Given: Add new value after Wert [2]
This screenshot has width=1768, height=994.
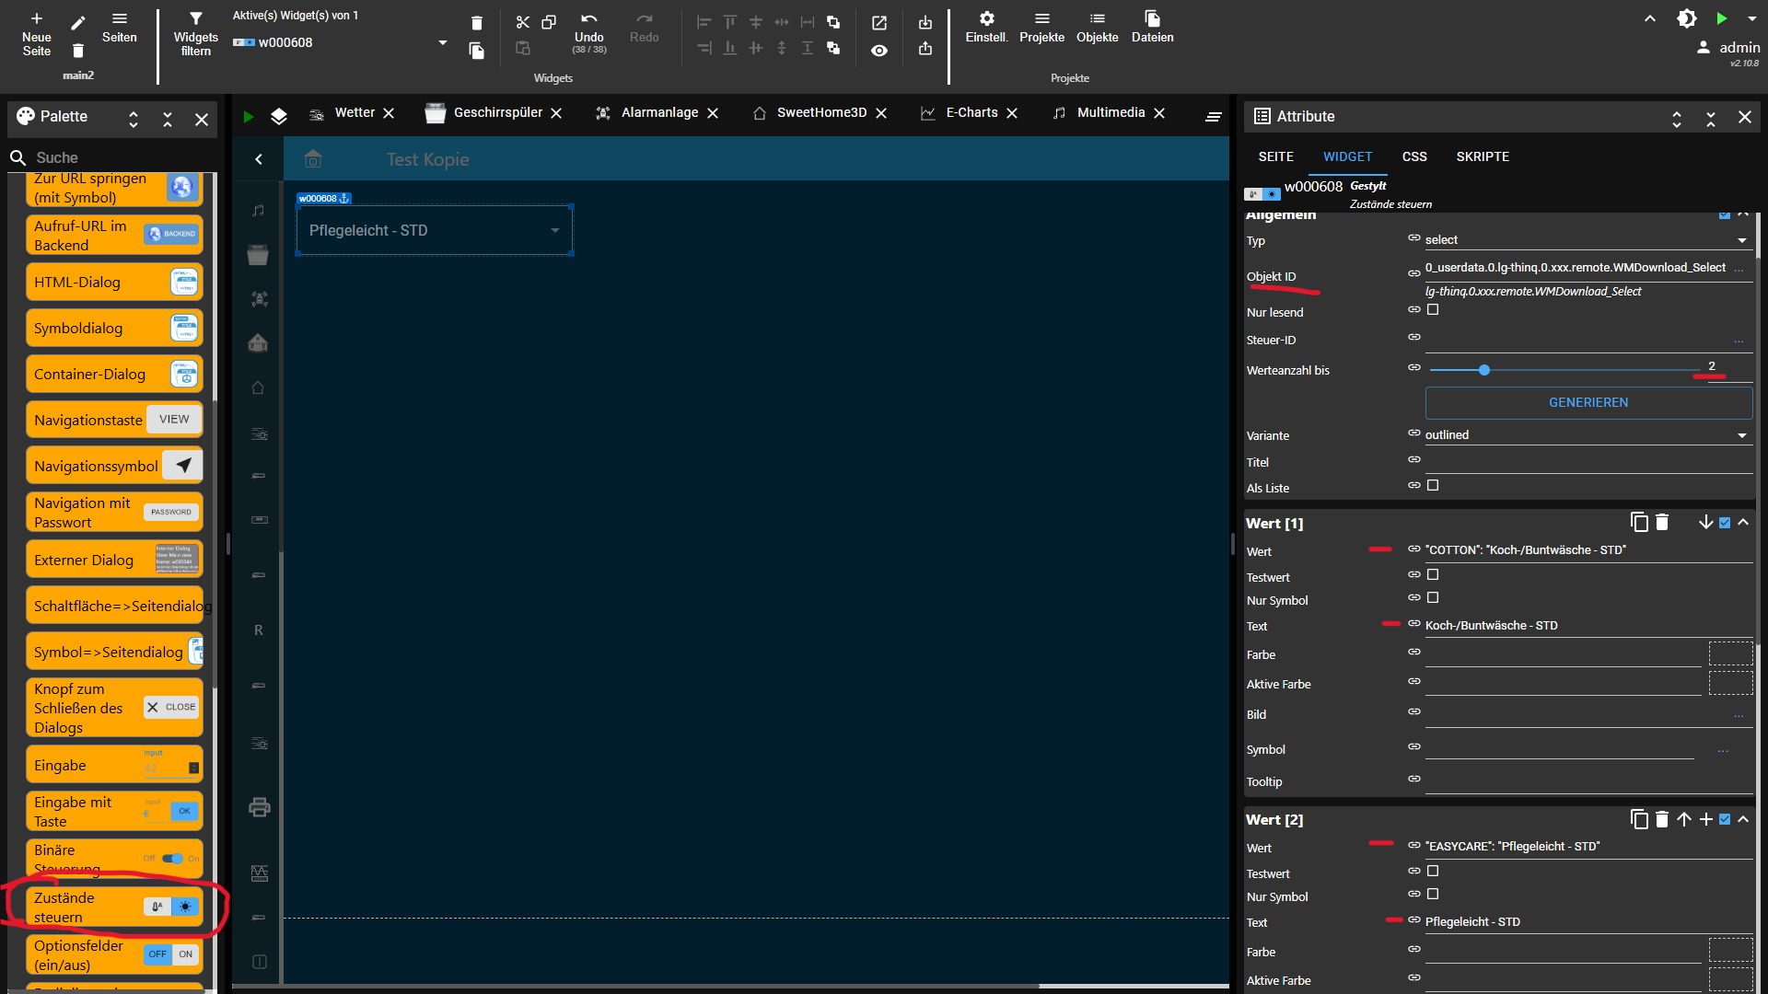Looking at the screenshot, I should (x=1705, y=819).
